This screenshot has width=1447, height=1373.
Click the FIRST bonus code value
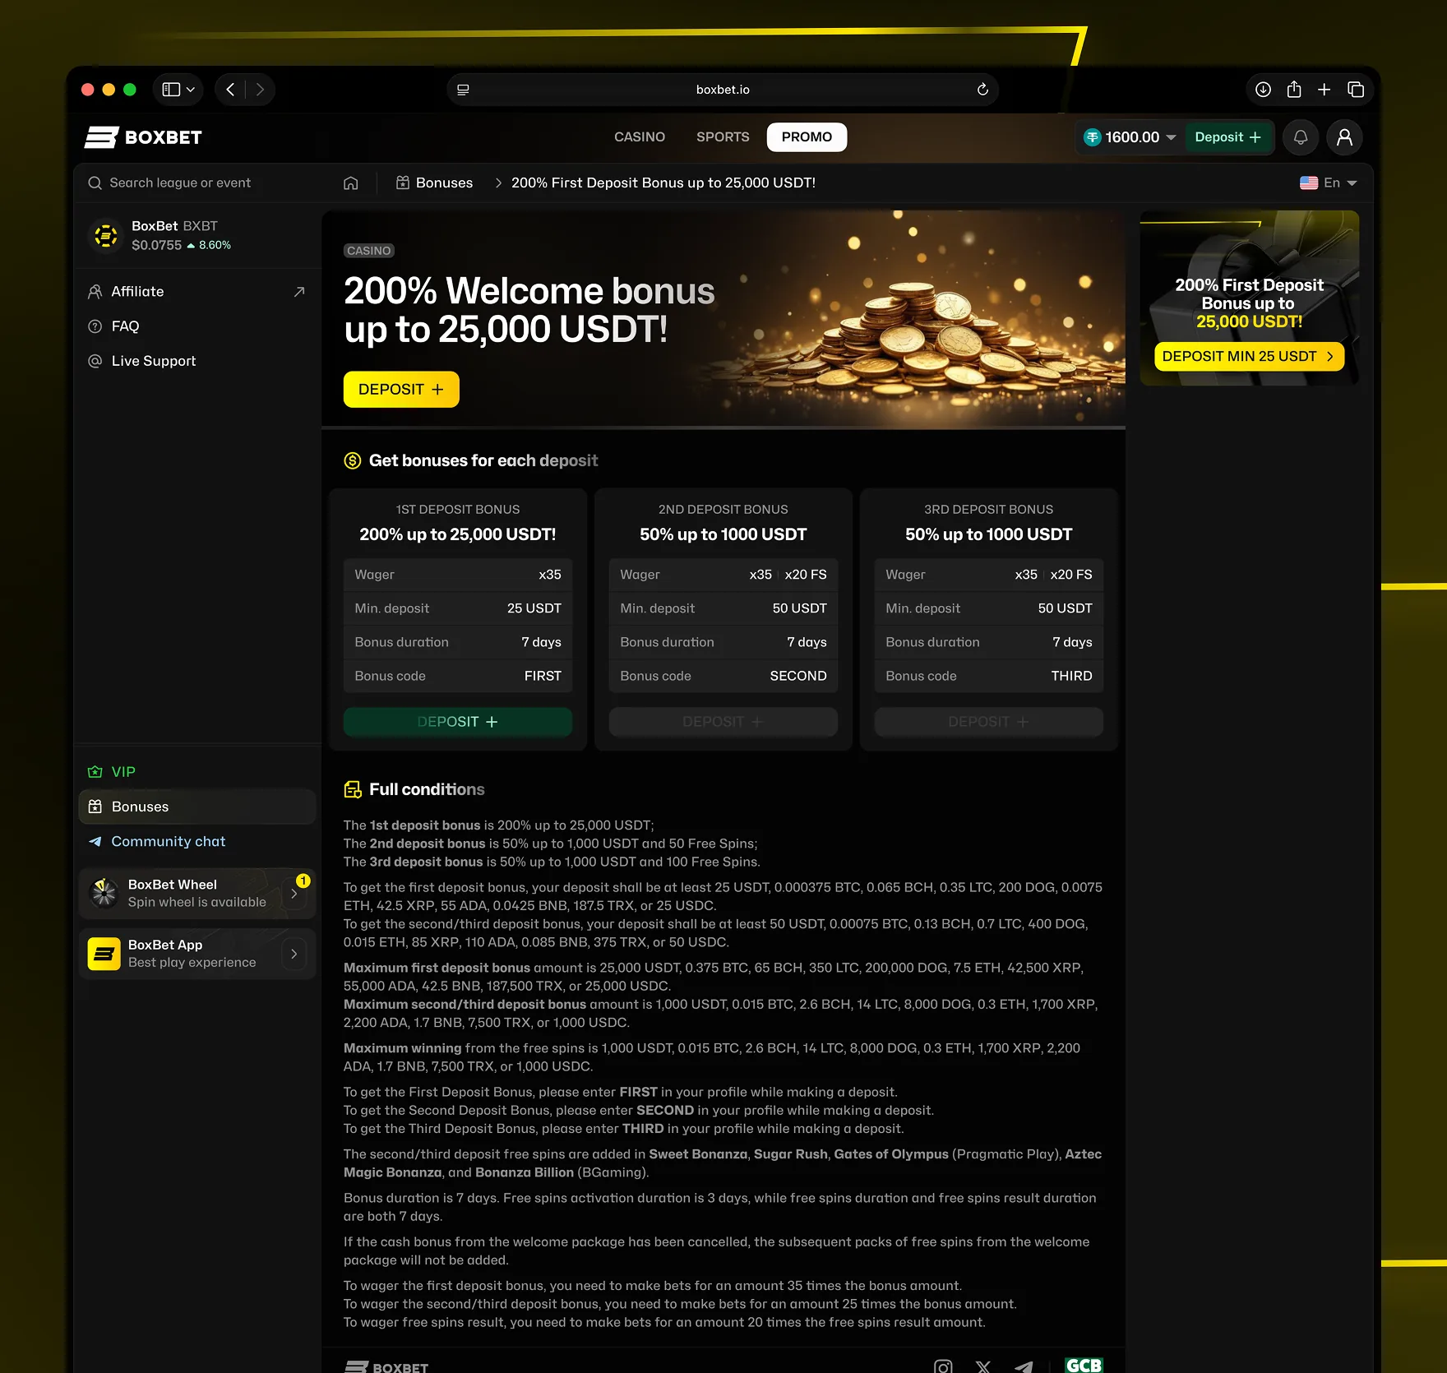point(543,676)
